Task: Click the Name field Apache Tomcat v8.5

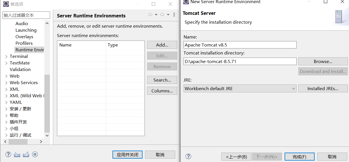Action: point(240,45)
